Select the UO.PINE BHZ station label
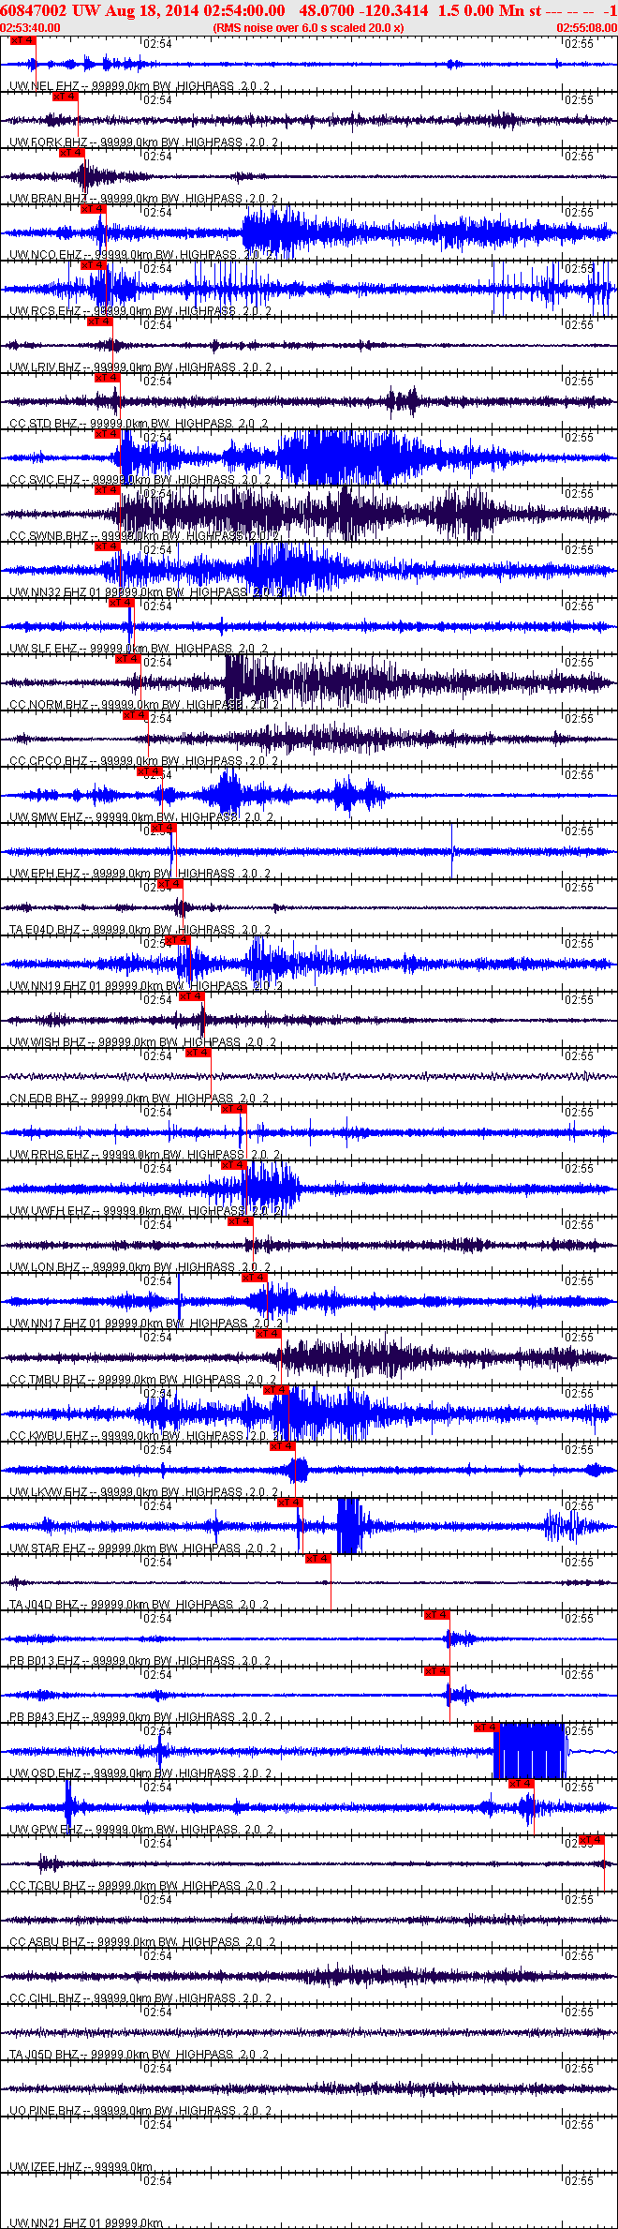618x2229 pixels. point(45,2111)
